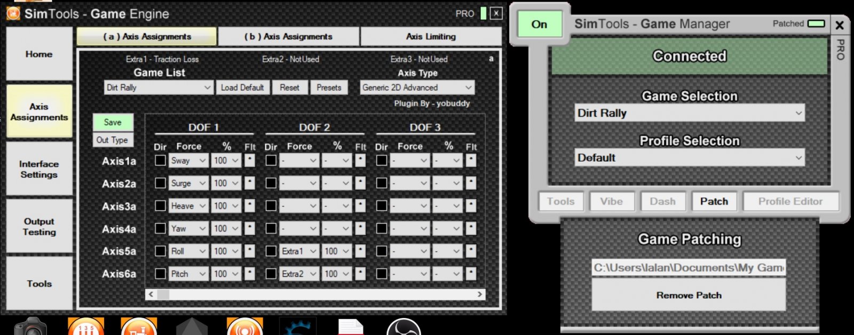Switch to (b) Axis Assignments tab

pos(288,36)
